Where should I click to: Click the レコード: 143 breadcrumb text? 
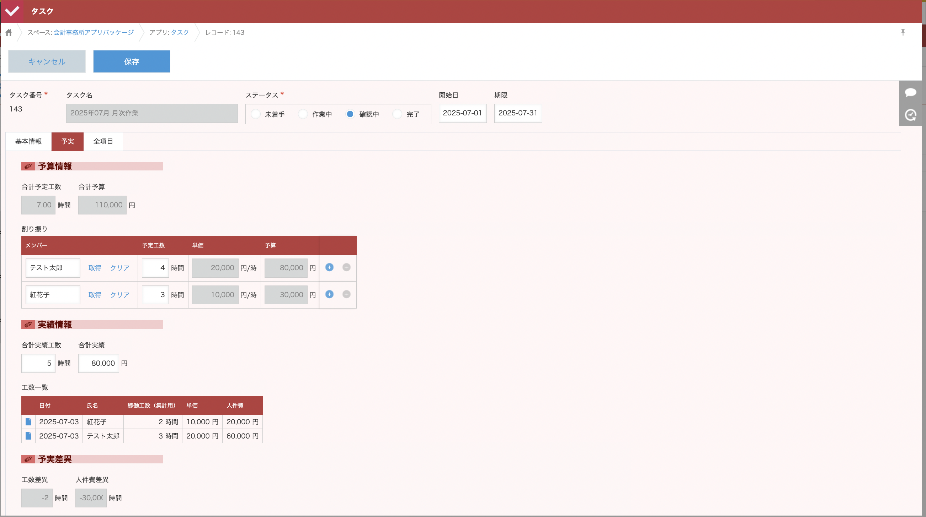pyautogui.click(x=225, y=32)
